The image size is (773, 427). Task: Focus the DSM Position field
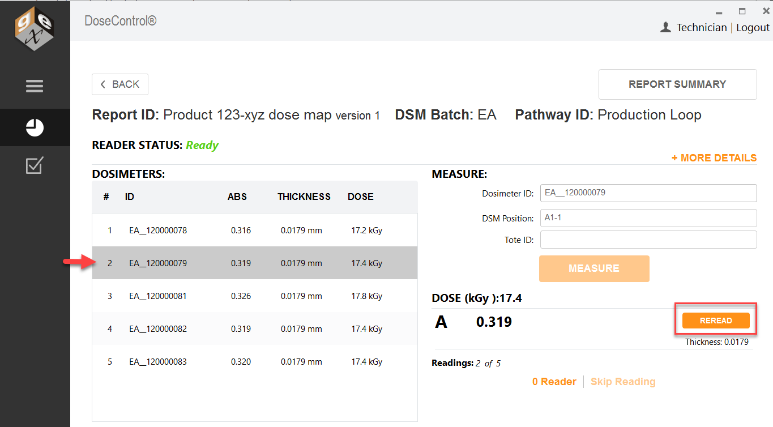[x=648, y=218]
